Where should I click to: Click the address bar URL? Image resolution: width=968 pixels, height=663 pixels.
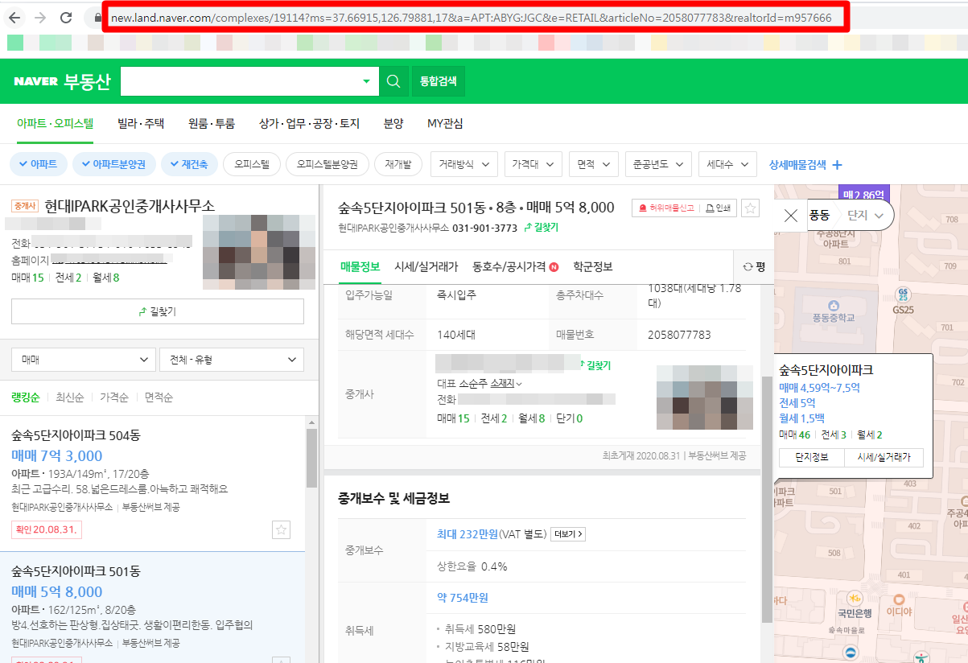472,17
